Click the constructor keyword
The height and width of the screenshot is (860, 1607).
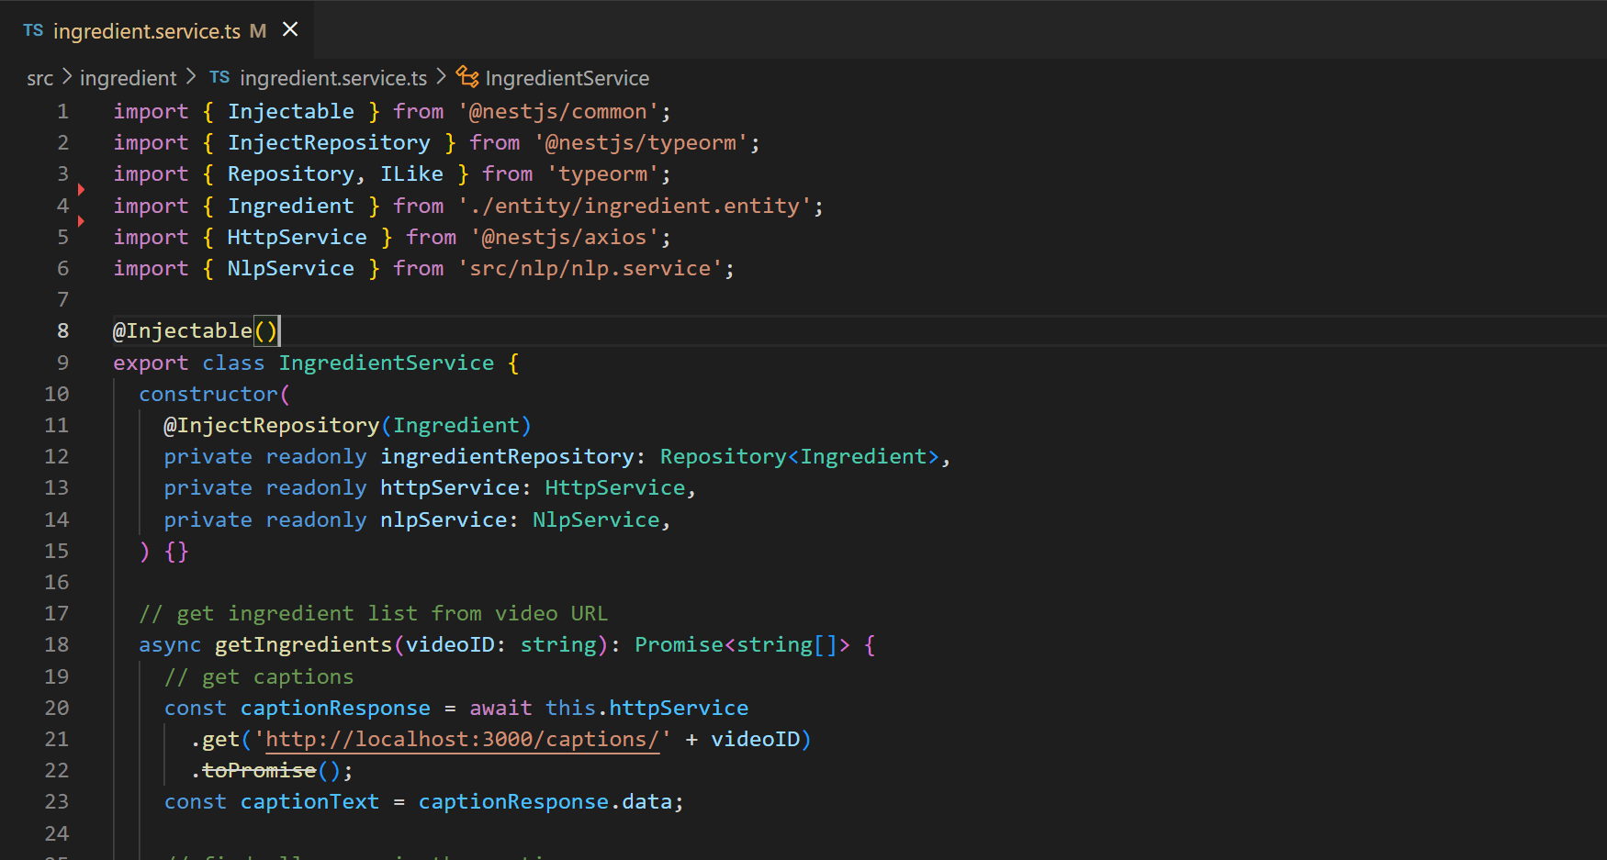click(x=208, y=394)
